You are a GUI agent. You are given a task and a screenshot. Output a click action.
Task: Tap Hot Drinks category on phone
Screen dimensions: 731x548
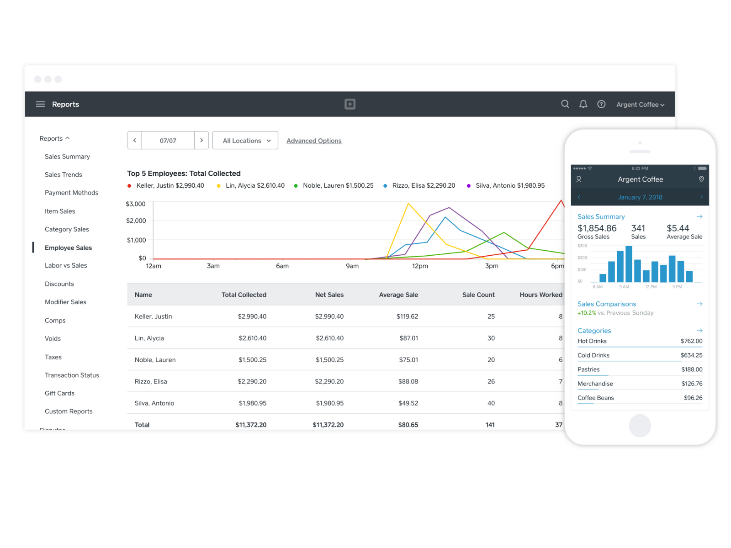(640, 341)
